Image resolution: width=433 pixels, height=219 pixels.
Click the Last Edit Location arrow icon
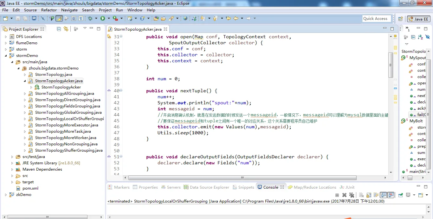pos(228,19)
